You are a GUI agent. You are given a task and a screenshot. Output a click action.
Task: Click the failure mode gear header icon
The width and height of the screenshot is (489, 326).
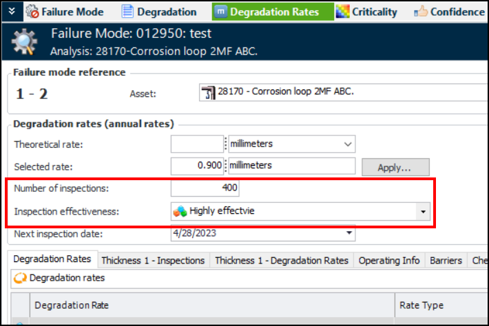point(25,42)
